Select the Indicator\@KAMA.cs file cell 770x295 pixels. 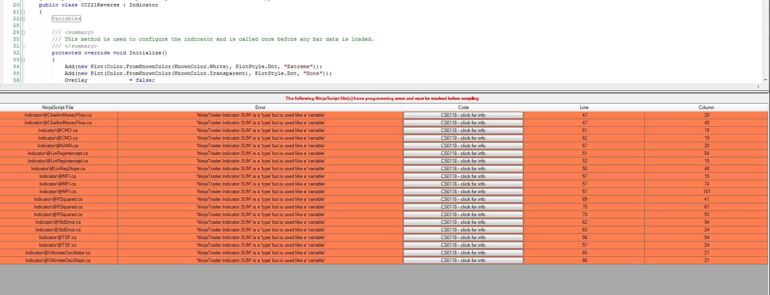[58, 146]
